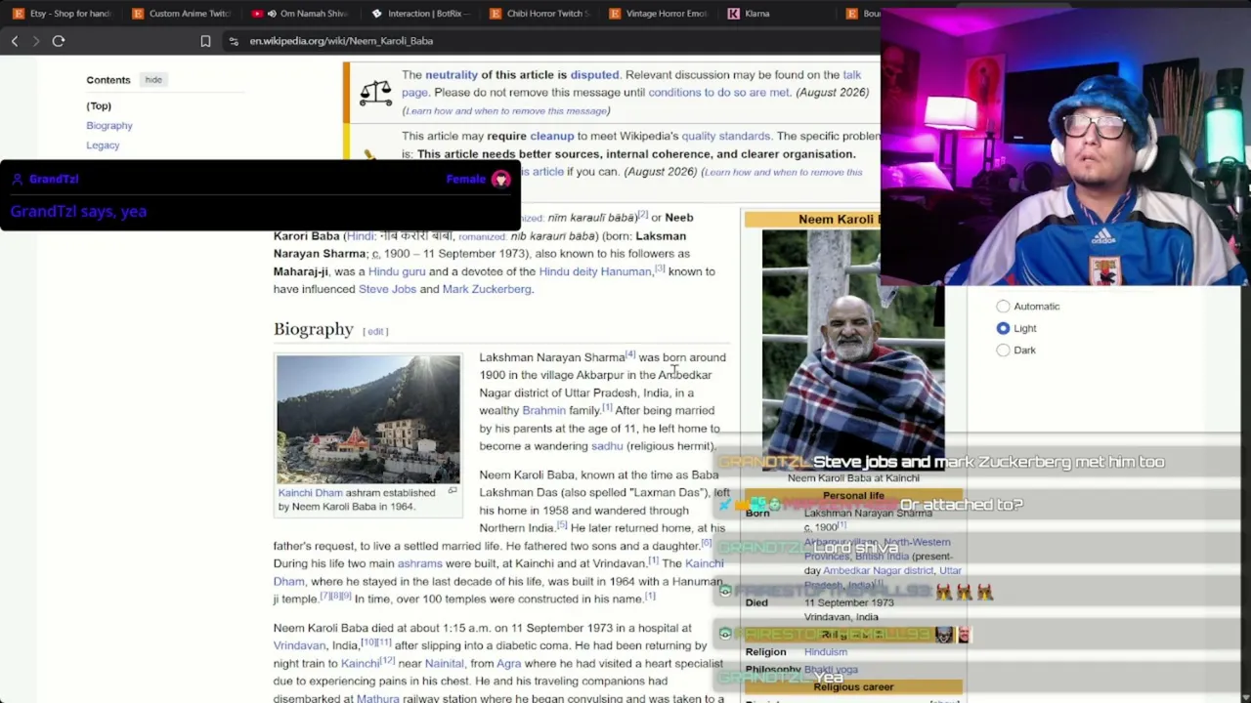Hide the Contents sidebar
1251x703 pixels.
coord(153,80)
